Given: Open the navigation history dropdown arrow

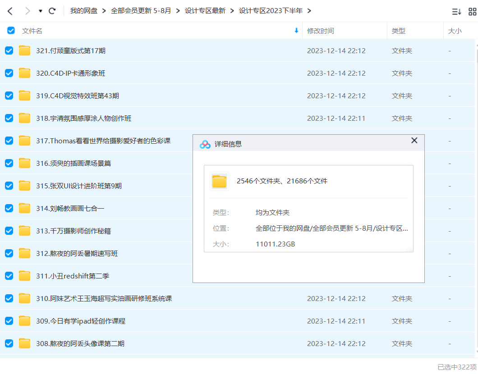Looking at the screenshot, I should pos(40,11).
